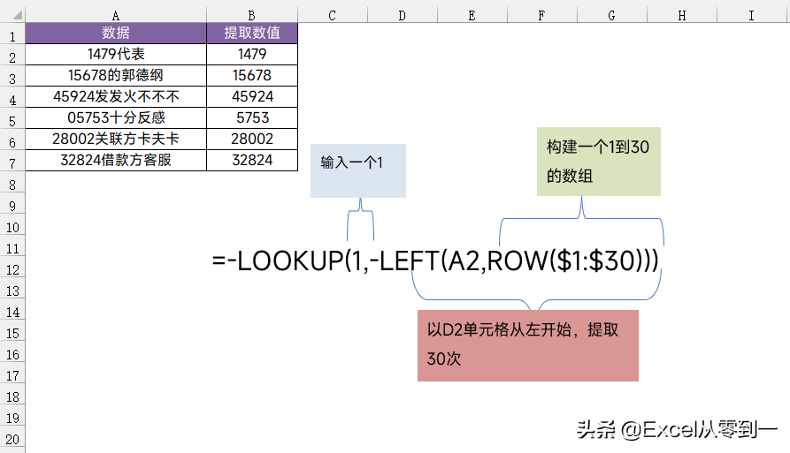Viewport: 790px width, 453px height.
Task: Select row 16 header
Action: tap(12, 351)
